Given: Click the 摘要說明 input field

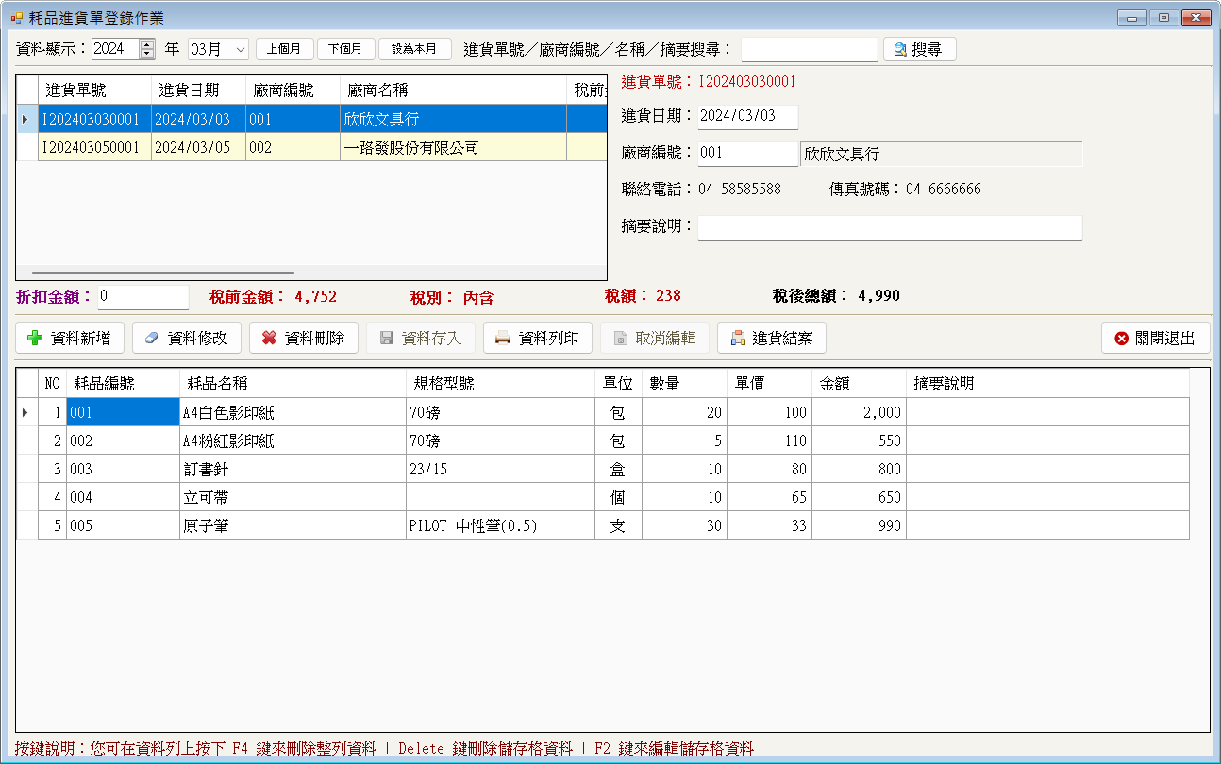Looking at the screenshot, I should point(890,227).
